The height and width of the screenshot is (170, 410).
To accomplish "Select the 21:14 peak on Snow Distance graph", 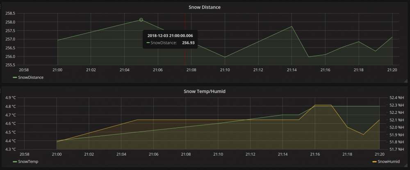I will point(292,27).
